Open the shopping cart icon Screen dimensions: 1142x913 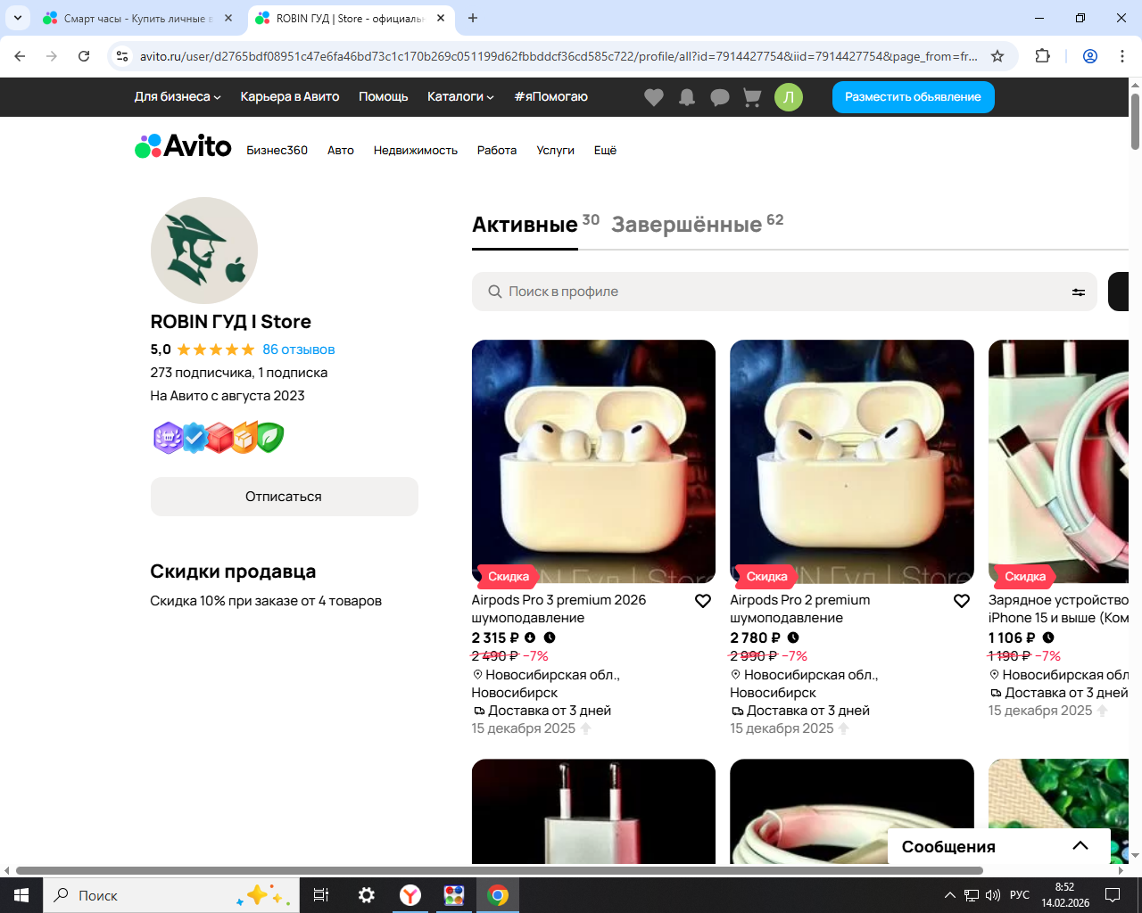point(752,97)
